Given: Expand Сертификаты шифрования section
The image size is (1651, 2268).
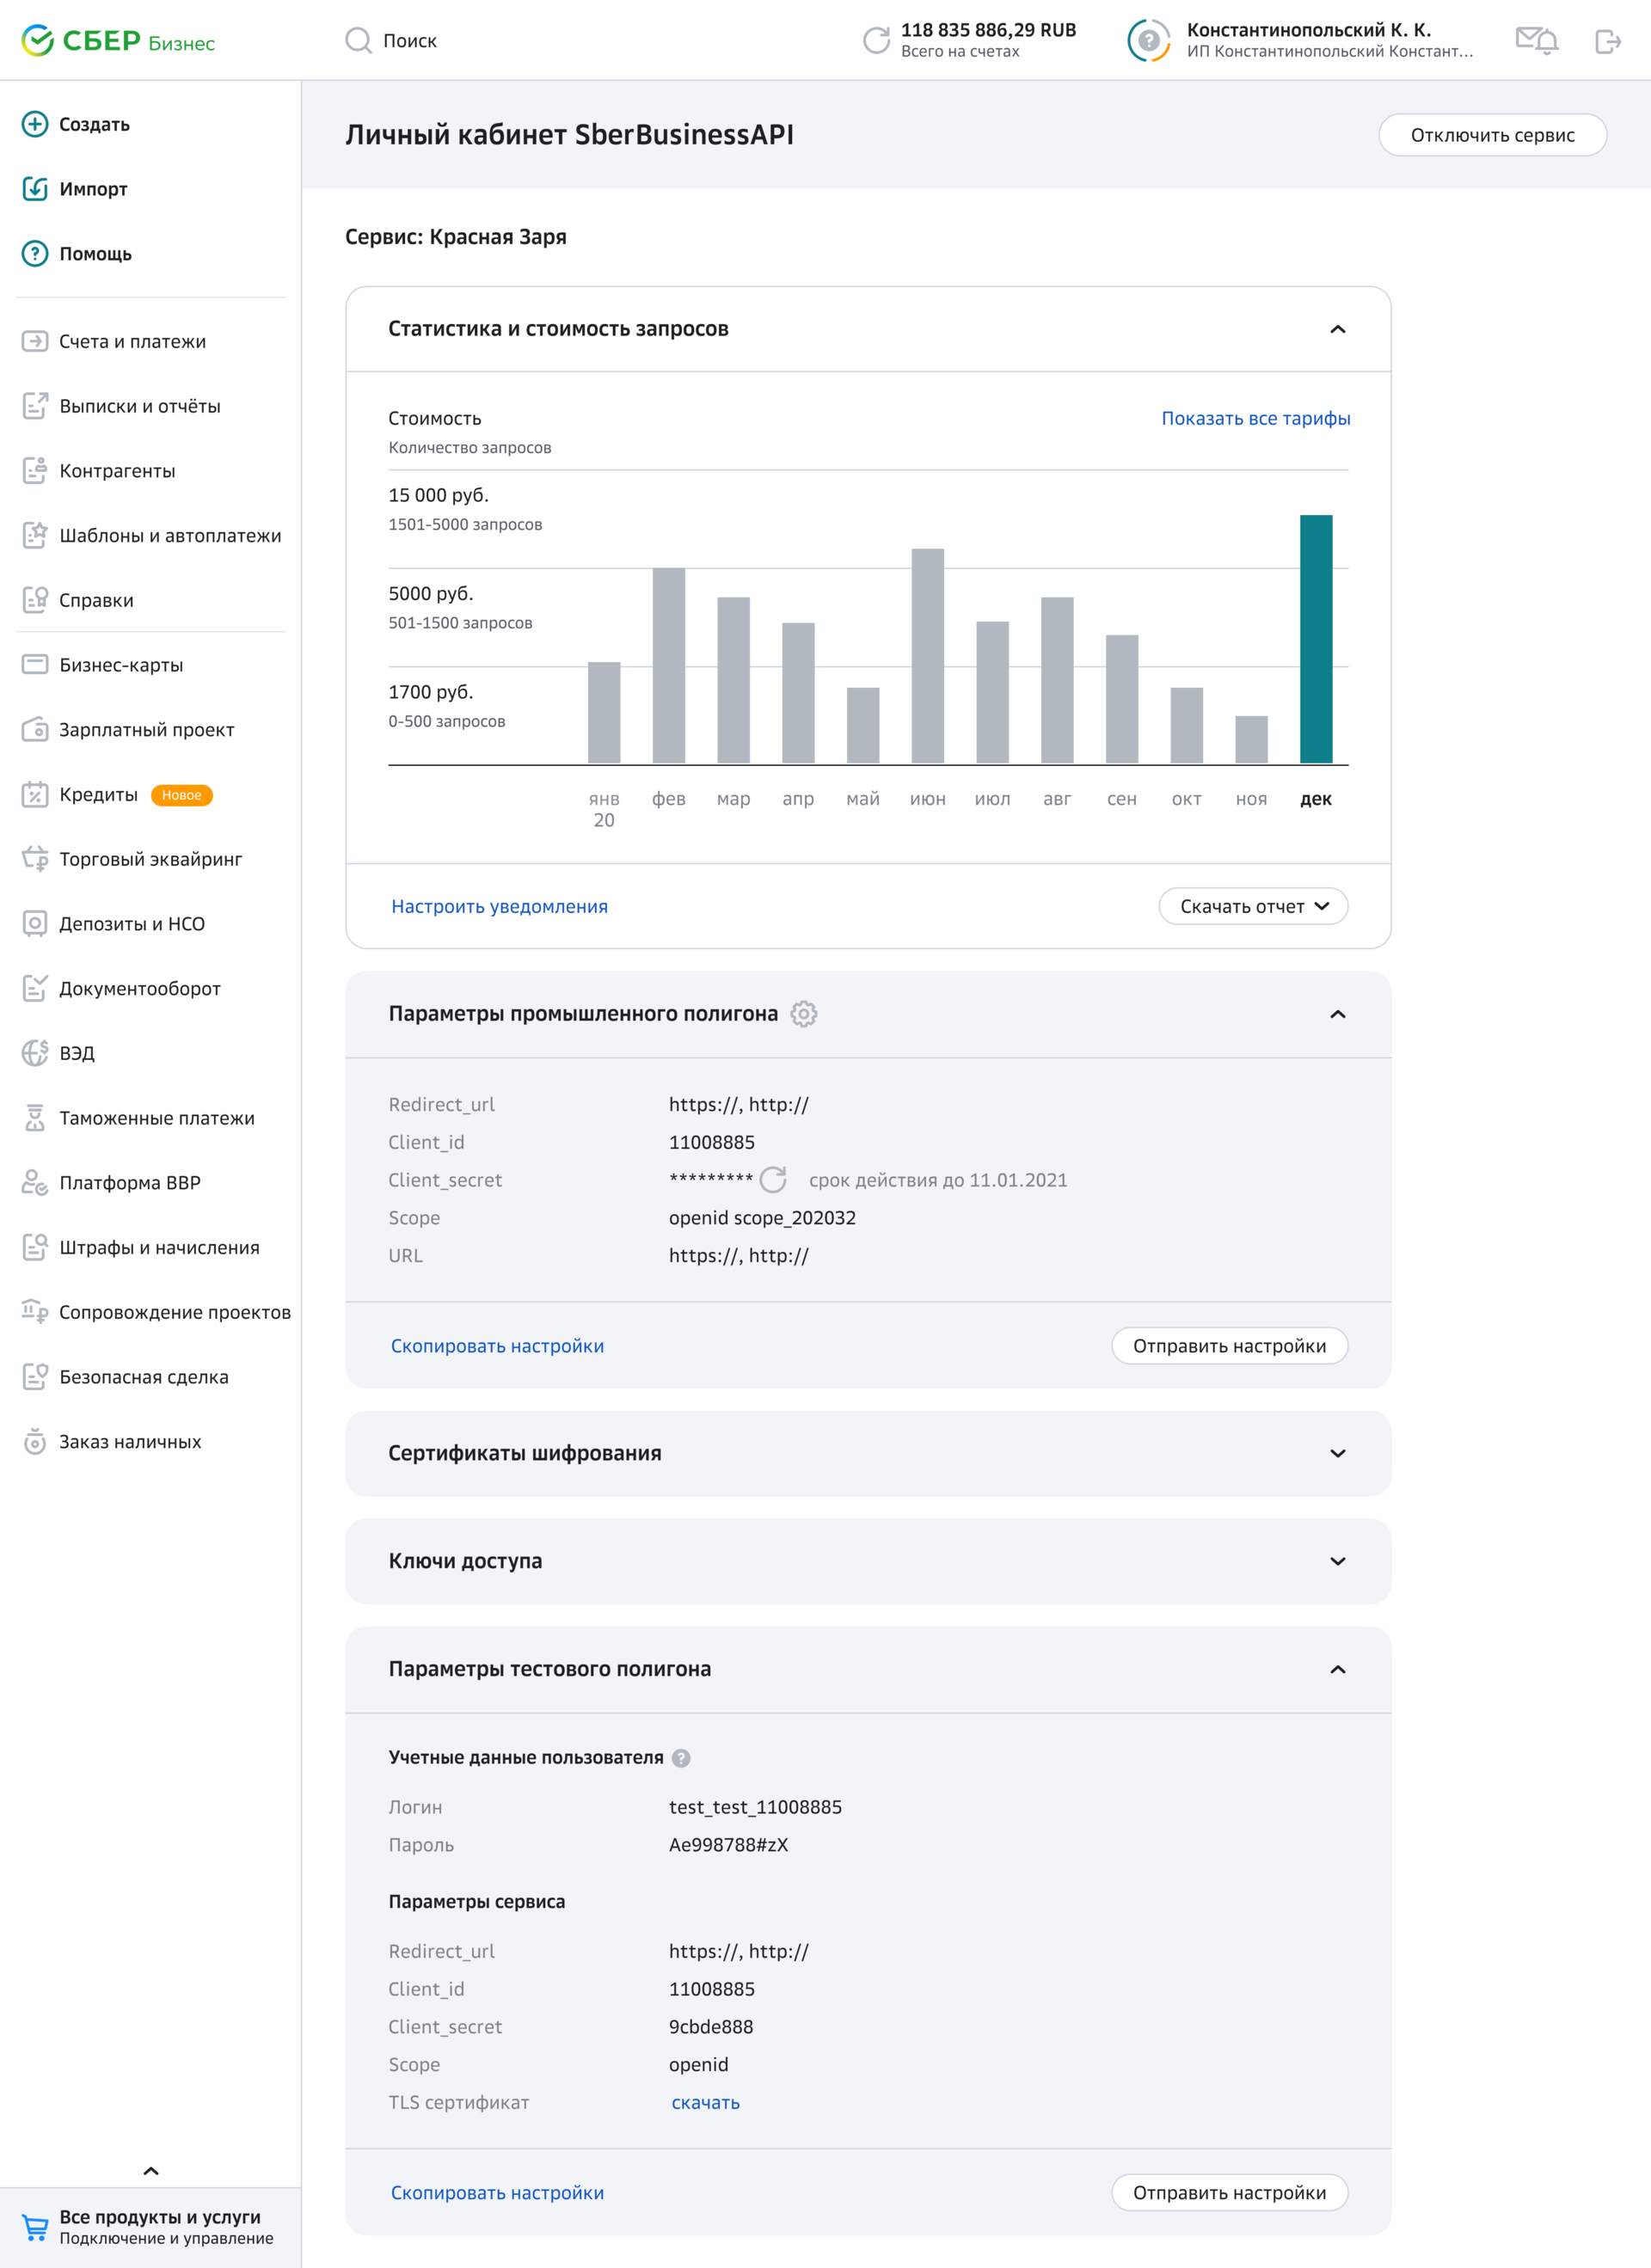Looking at the screenshot, I should pyautogui.click(x=1338, y=1453).
